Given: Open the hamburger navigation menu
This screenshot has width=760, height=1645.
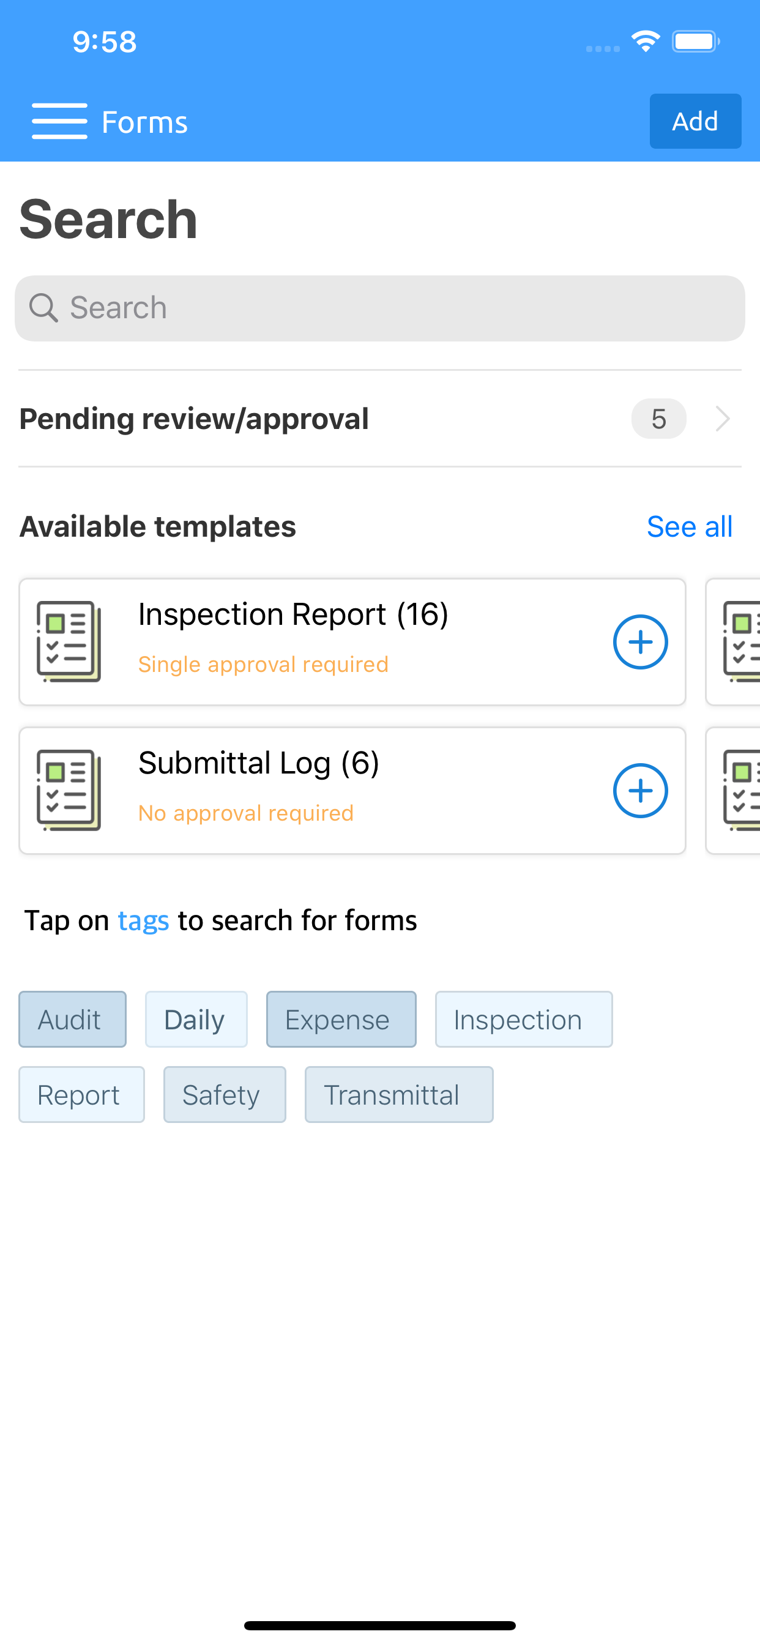Looking at the screenshot, I should [x=59, y=121].
